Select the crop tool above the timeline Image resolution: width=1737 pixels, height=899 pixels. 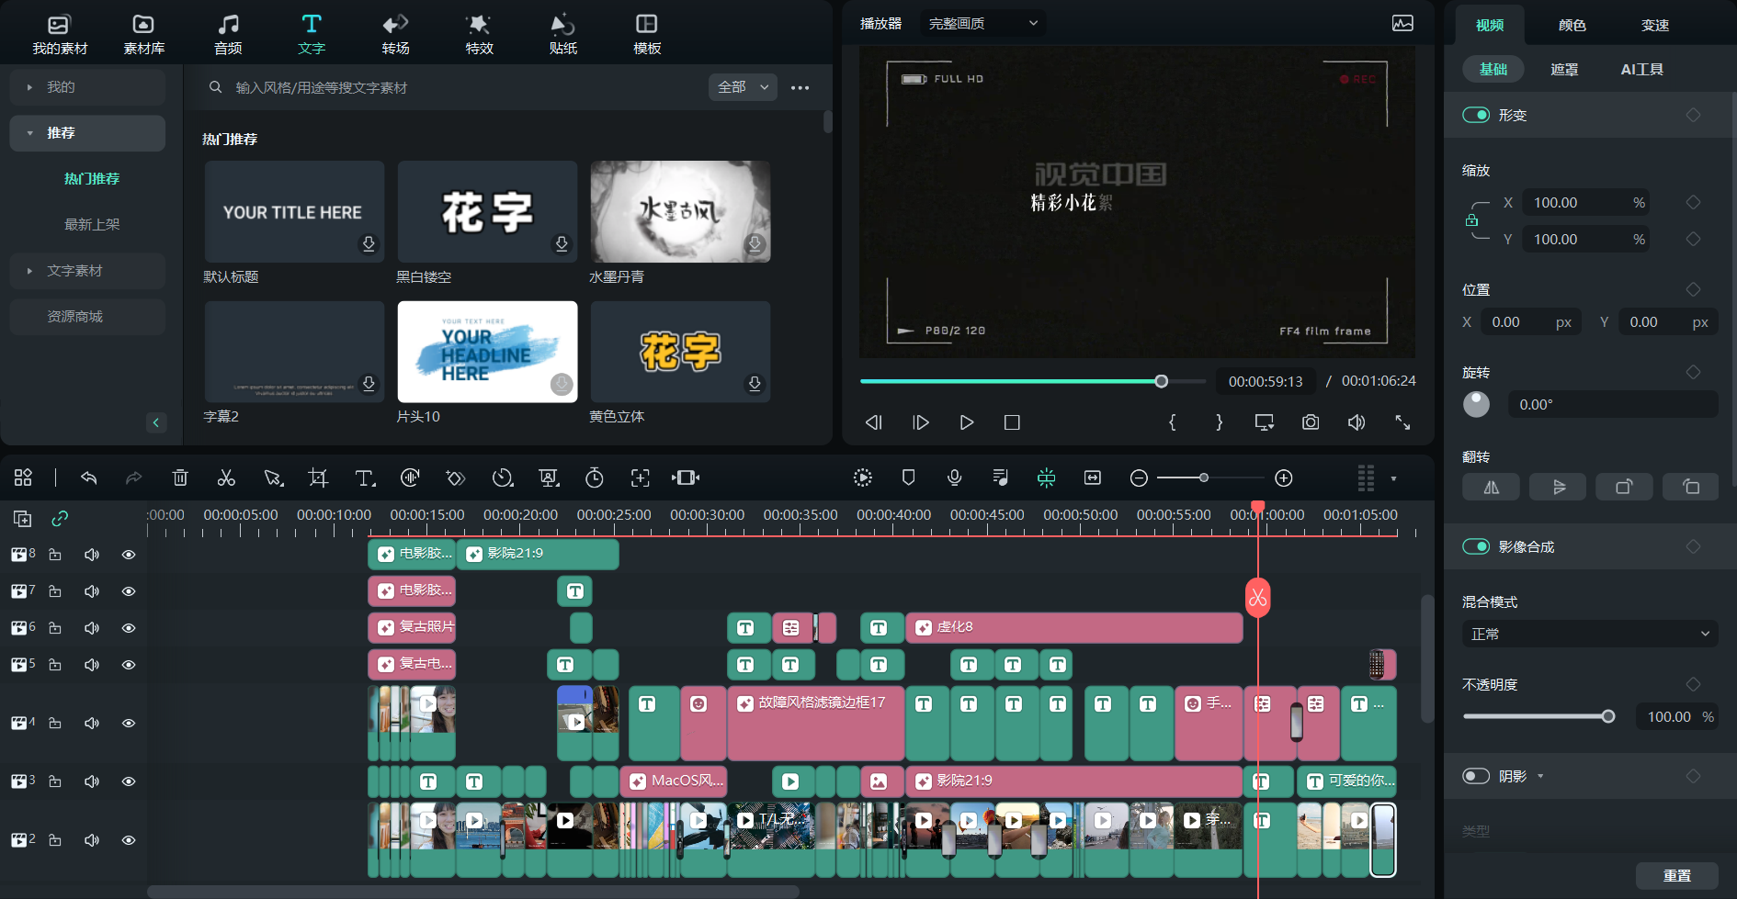tap(318, 478)
